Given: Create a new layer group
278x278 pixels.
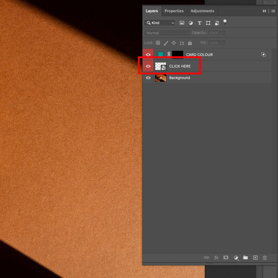Looking at the screenshot, I should (x=246, y=257).
